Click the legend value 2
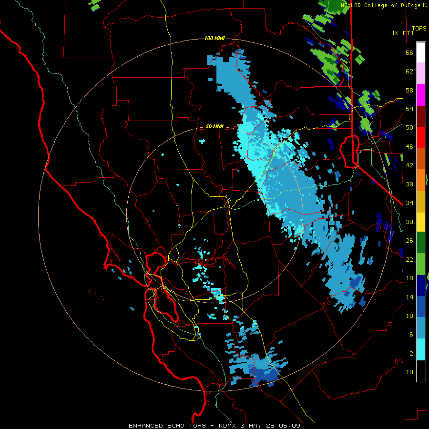Screen dimensions: 429x429 [411, 354]
